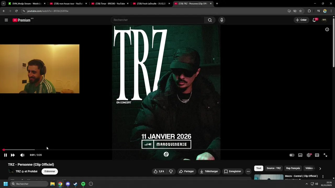Toggle autoplay switch in the player

tap(292, 155)
